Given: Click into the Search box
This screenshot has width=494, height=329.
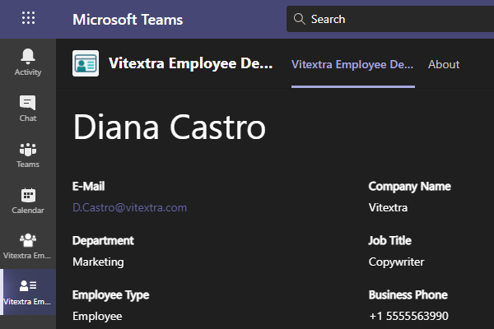Looking at the screenshot, I should point(390,19).
